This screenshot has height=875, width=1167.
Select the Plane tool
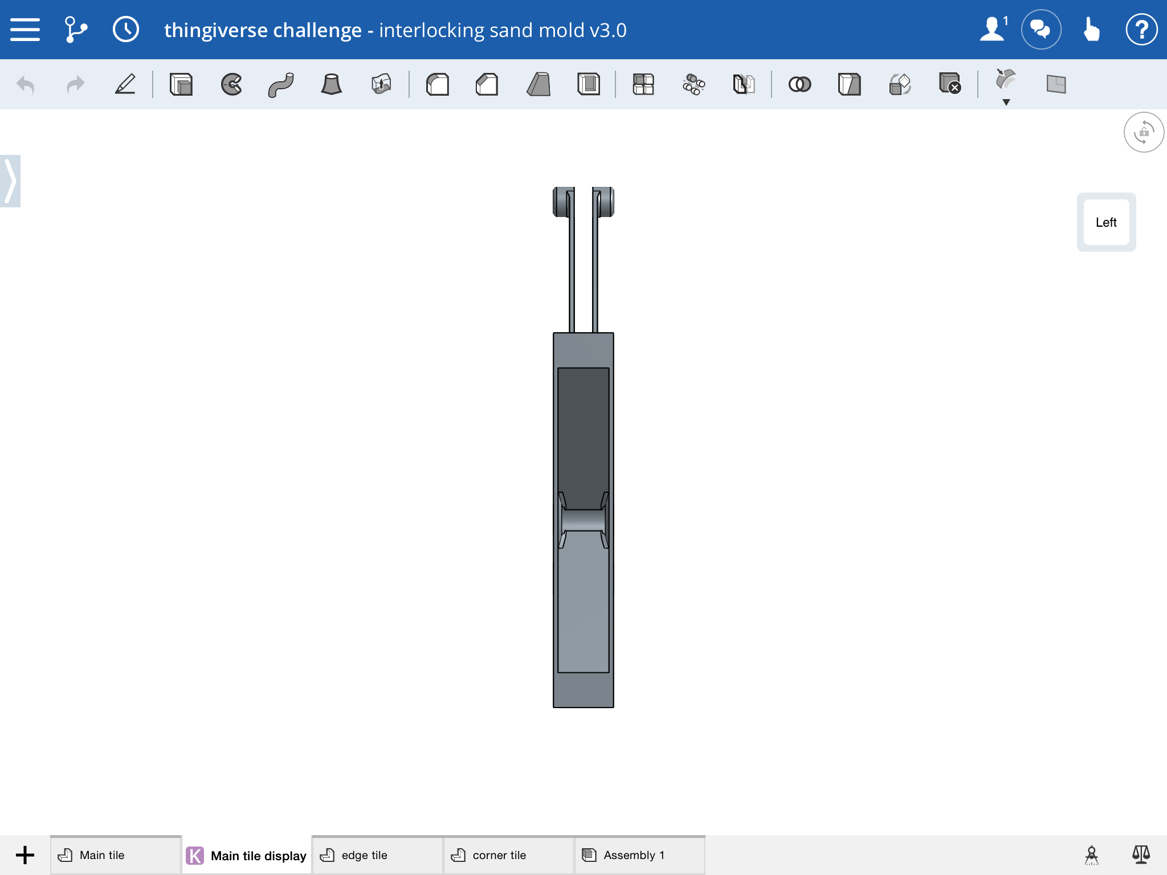coord(1056,84)
